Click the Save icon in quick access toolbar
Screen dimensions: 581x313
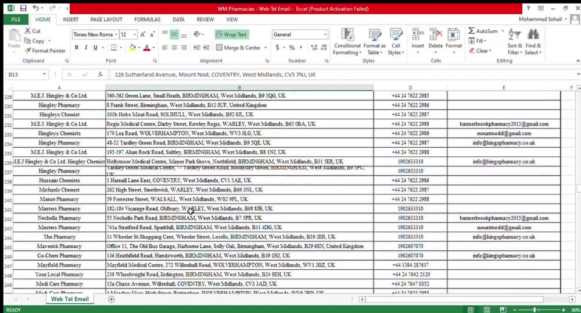coord(23,8)
